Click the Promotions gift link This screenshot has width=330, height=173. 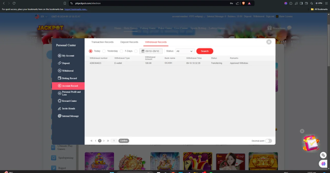(x=276, y=28)
